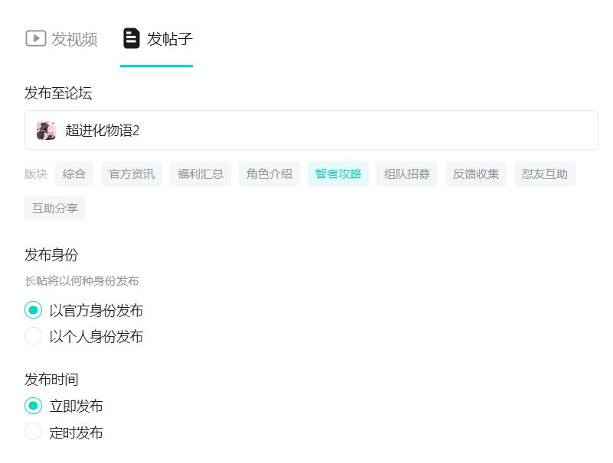The width and height of the screenshot is (613, 463).
Task: Pick the 官方资讯 section tag
Action: [132, 173]
